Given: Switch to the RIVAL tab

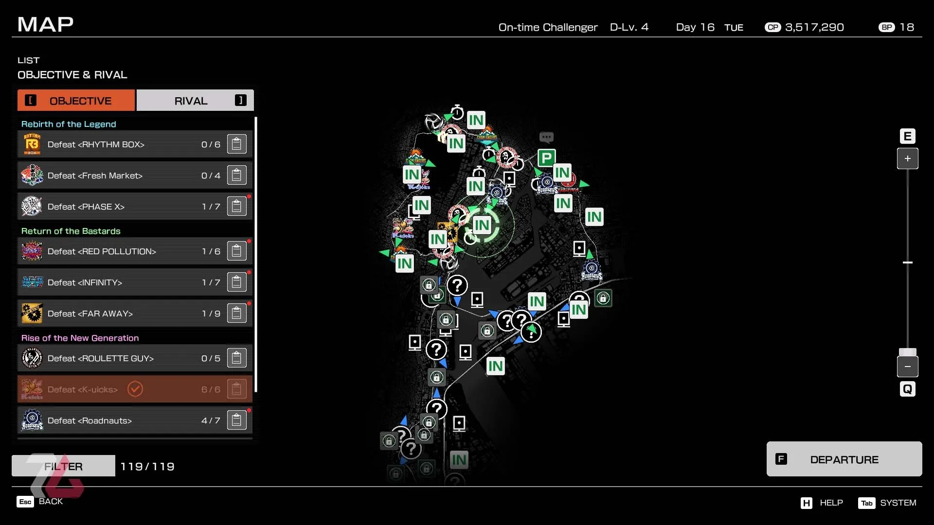Looking at the screenshot, I should click(195, 101).
